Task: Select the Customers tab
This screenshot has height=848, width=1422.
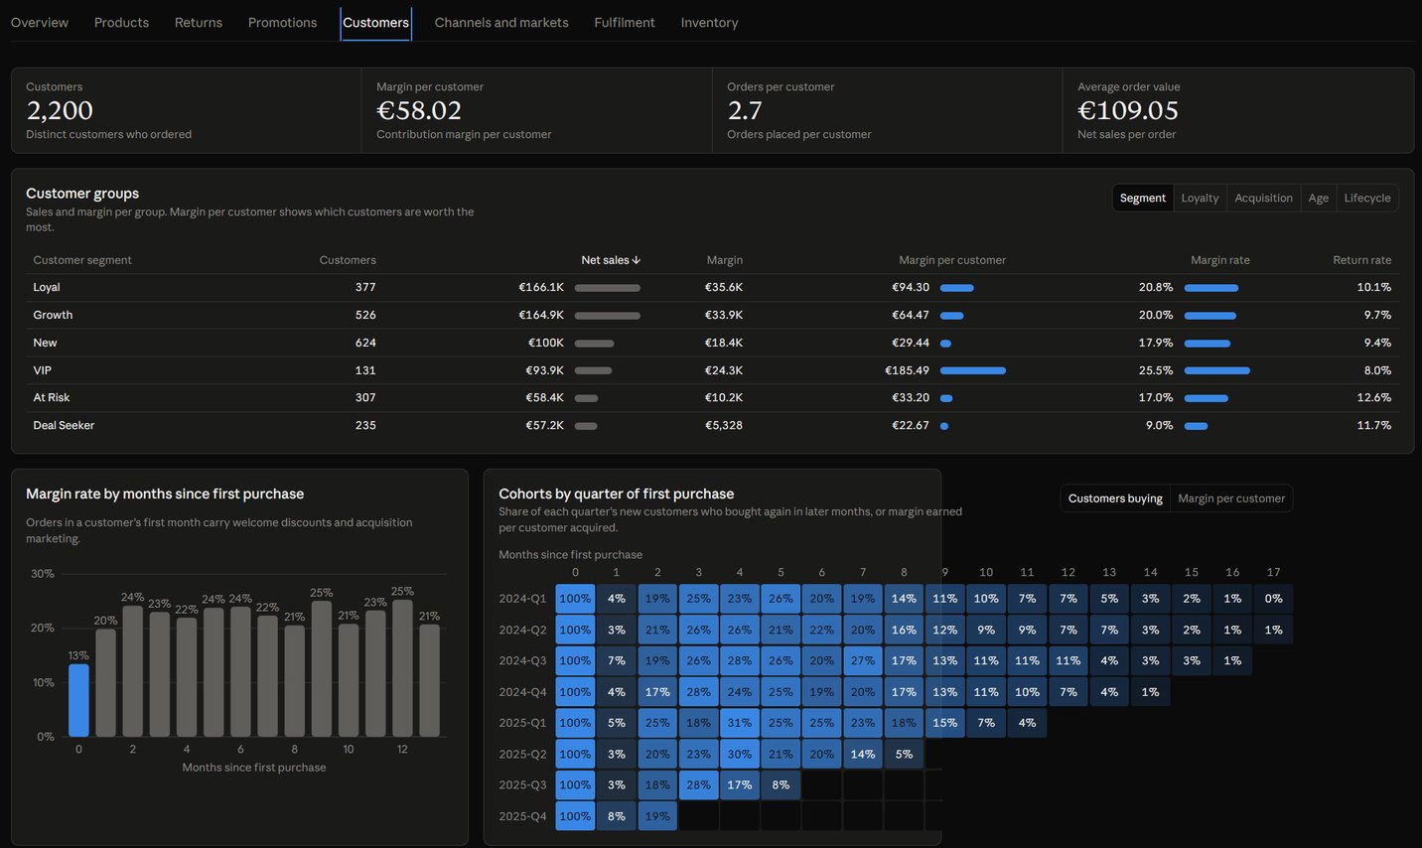Action: click(x=375, y=23)
